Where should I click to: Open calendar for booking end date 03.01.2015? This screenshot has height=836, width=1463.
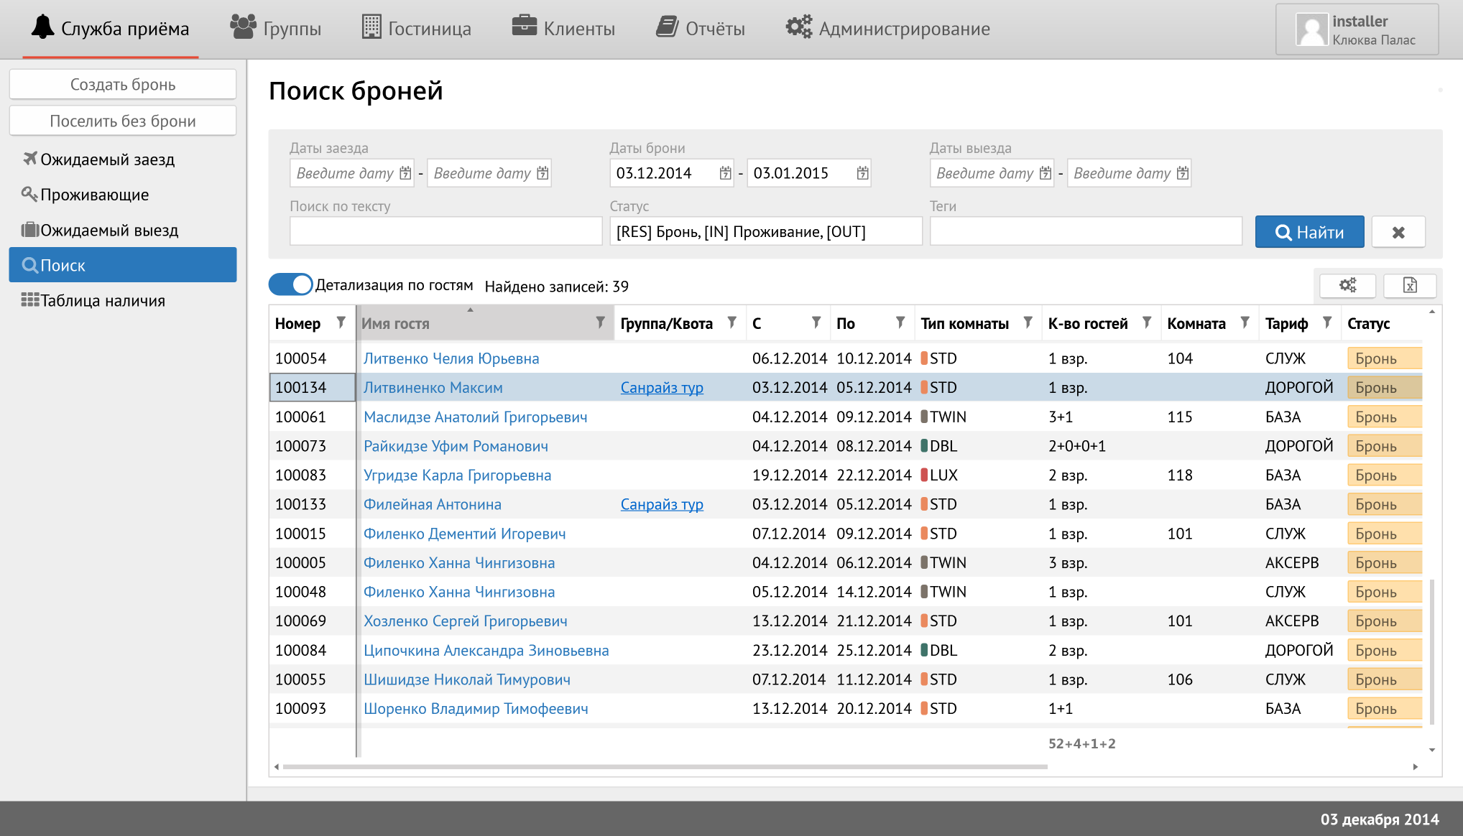(x=862, y=173)
